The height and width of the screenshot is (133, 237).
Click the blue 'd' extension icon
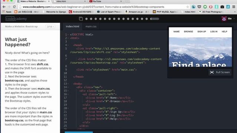[228, 7]
